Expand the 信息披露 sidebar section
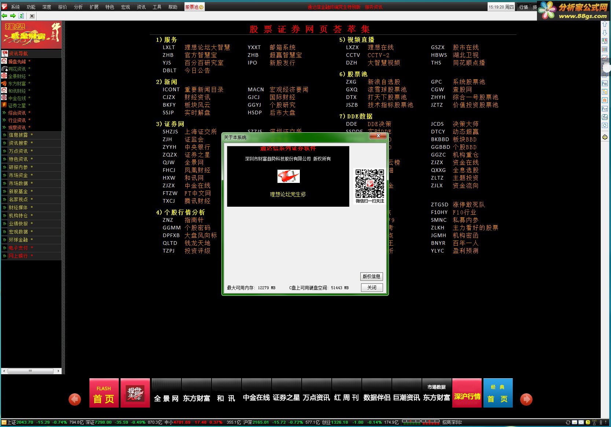The height and width of the screenshot is (427, 611). [x=31, y=135]
